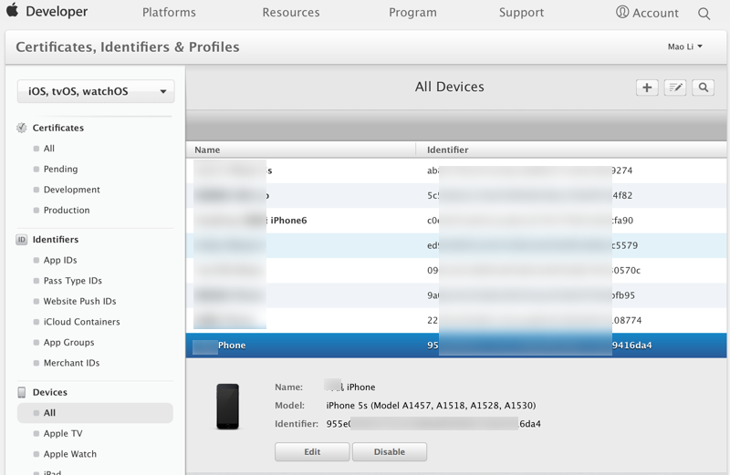Open App IDs list
730x475 pixels.
tap(60, 260)
